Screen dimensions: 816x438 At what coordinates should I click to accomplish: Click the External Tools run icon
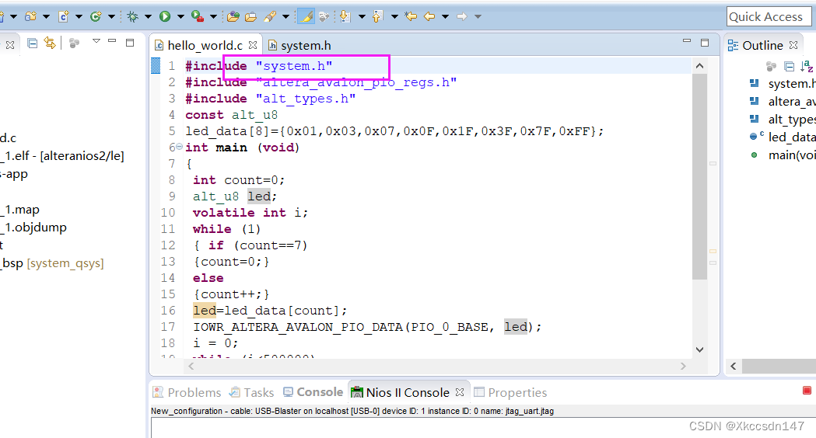198,16
